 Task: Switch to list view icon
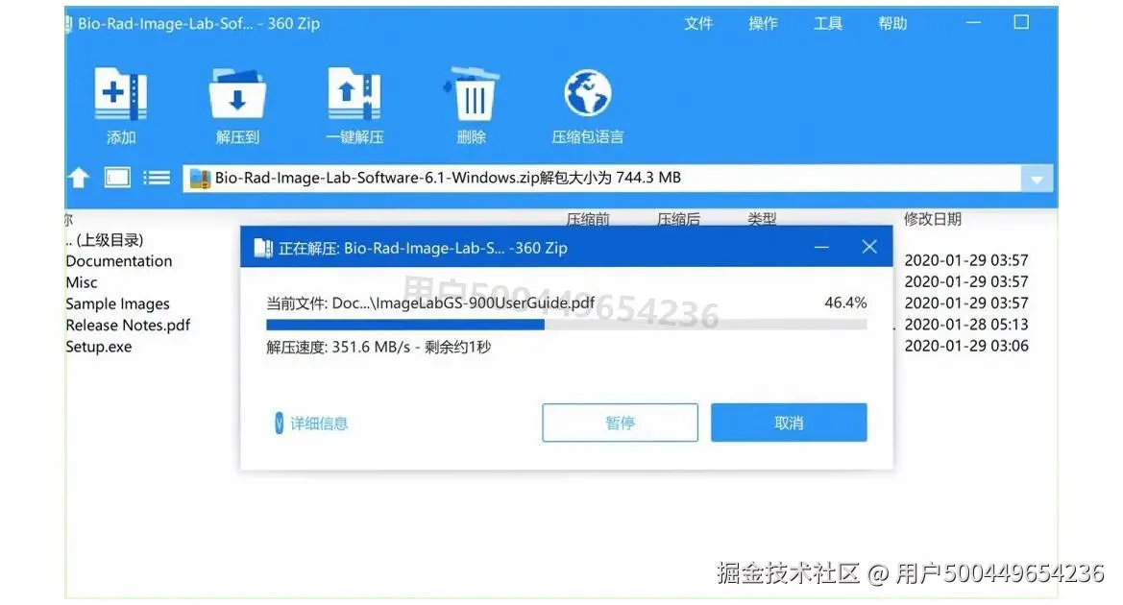[x=157, y=177]
